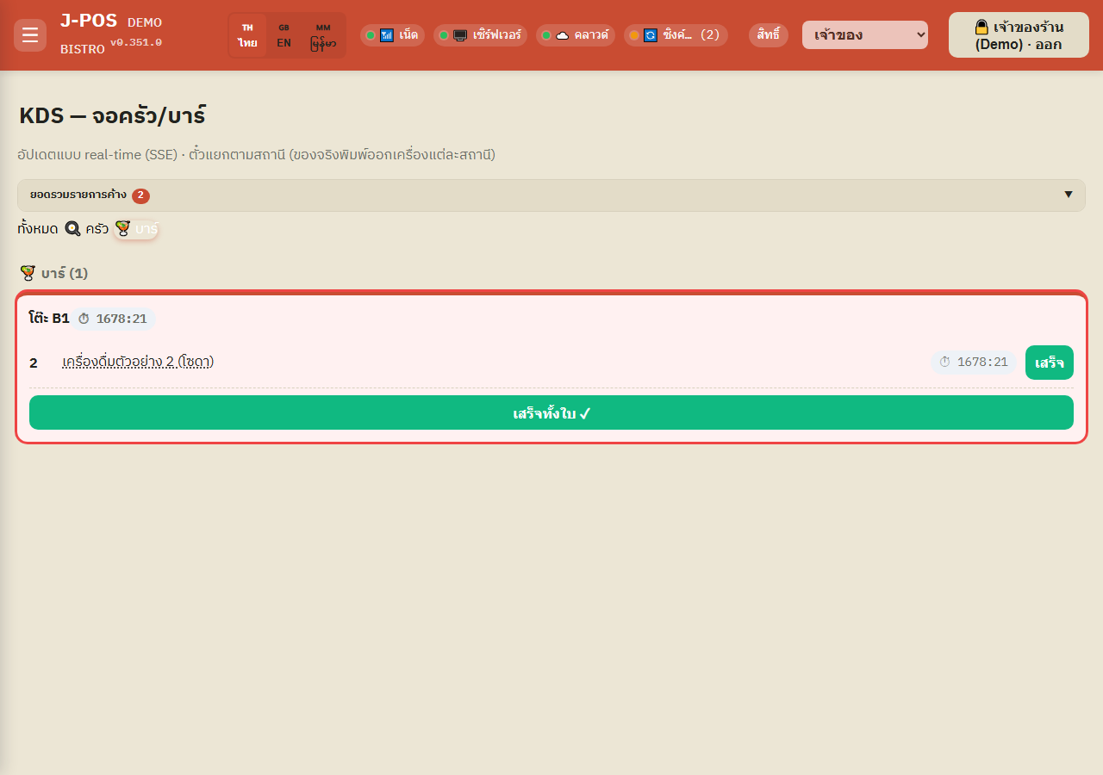Screen dimensions: 1103x775
Task: Click the server status pill เซิร์ฟเวอร์
Action: click(x=480, y=35)
